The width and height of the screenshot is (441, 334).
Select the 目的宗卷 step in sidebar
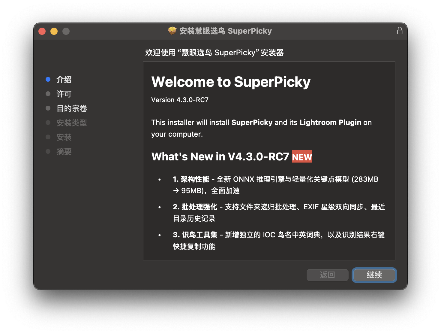click(x=72, y=108)
